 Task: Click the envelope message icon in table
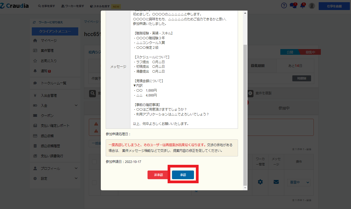click(276, 182)
